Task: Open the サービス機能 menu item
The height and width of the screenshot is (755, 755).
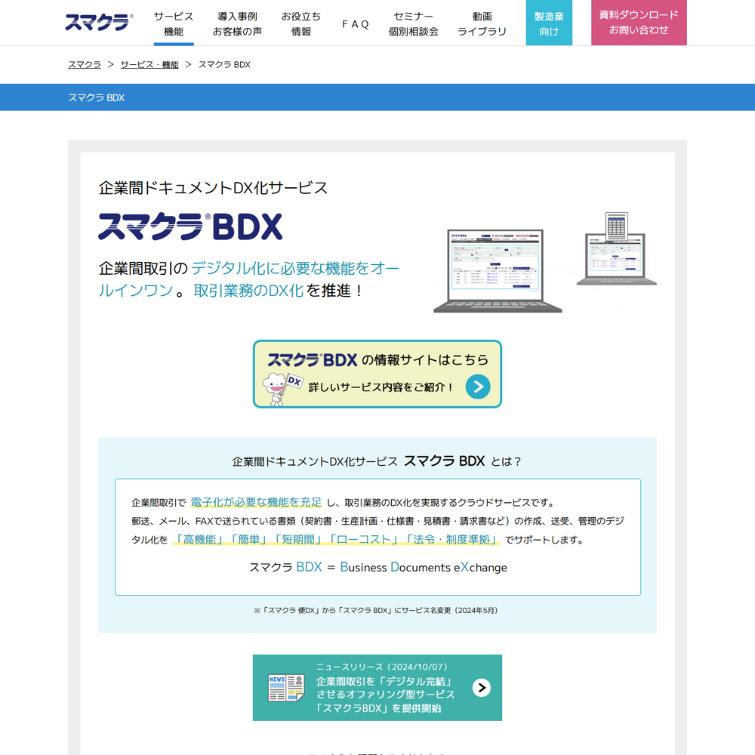Action: [x=174, y=24]
